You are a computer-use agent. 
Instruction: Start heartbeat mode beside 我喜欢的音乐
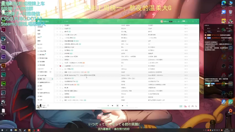50,72
